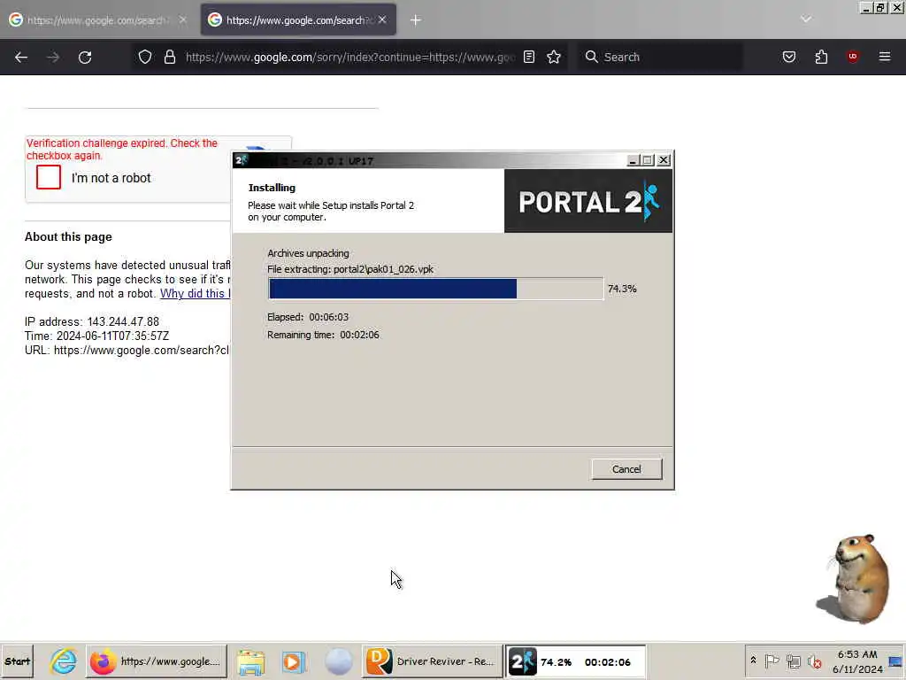The image size is (906, 680).
Task: Click the hamster desktop mascot
Action: 853,578
